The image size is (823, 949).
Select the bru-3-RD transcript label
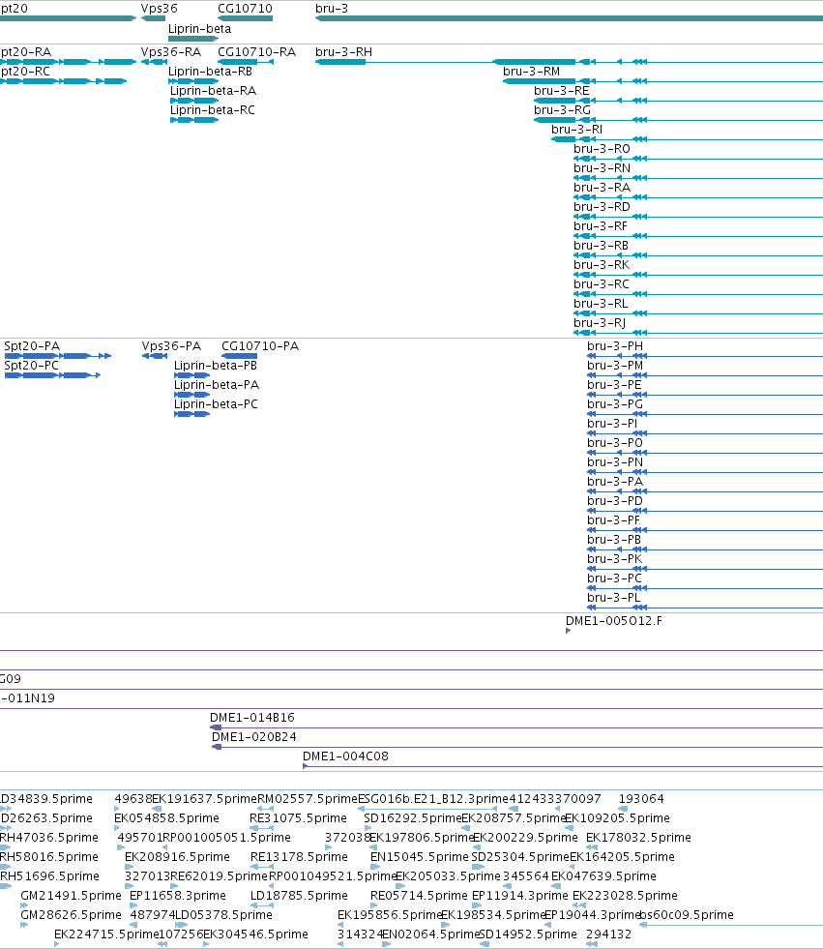pyautogui.click(x=603, y=207)
